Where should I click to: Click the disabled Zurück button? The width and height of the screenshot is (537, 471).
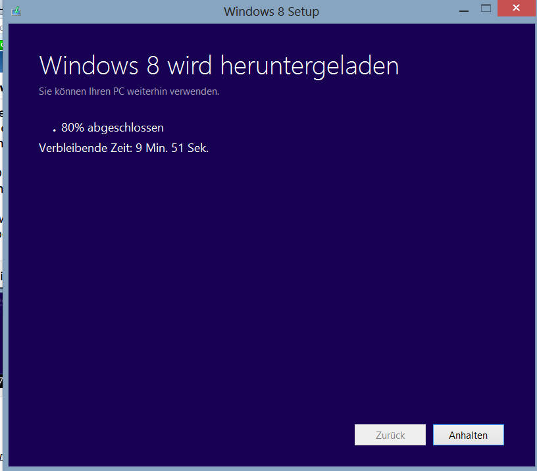coord(390,435)
